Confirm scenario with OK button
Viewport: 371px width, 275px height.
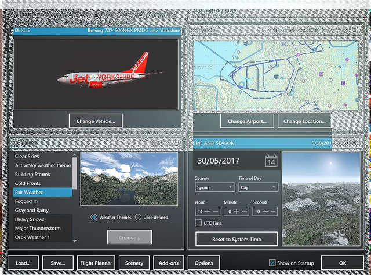point(343,263)
